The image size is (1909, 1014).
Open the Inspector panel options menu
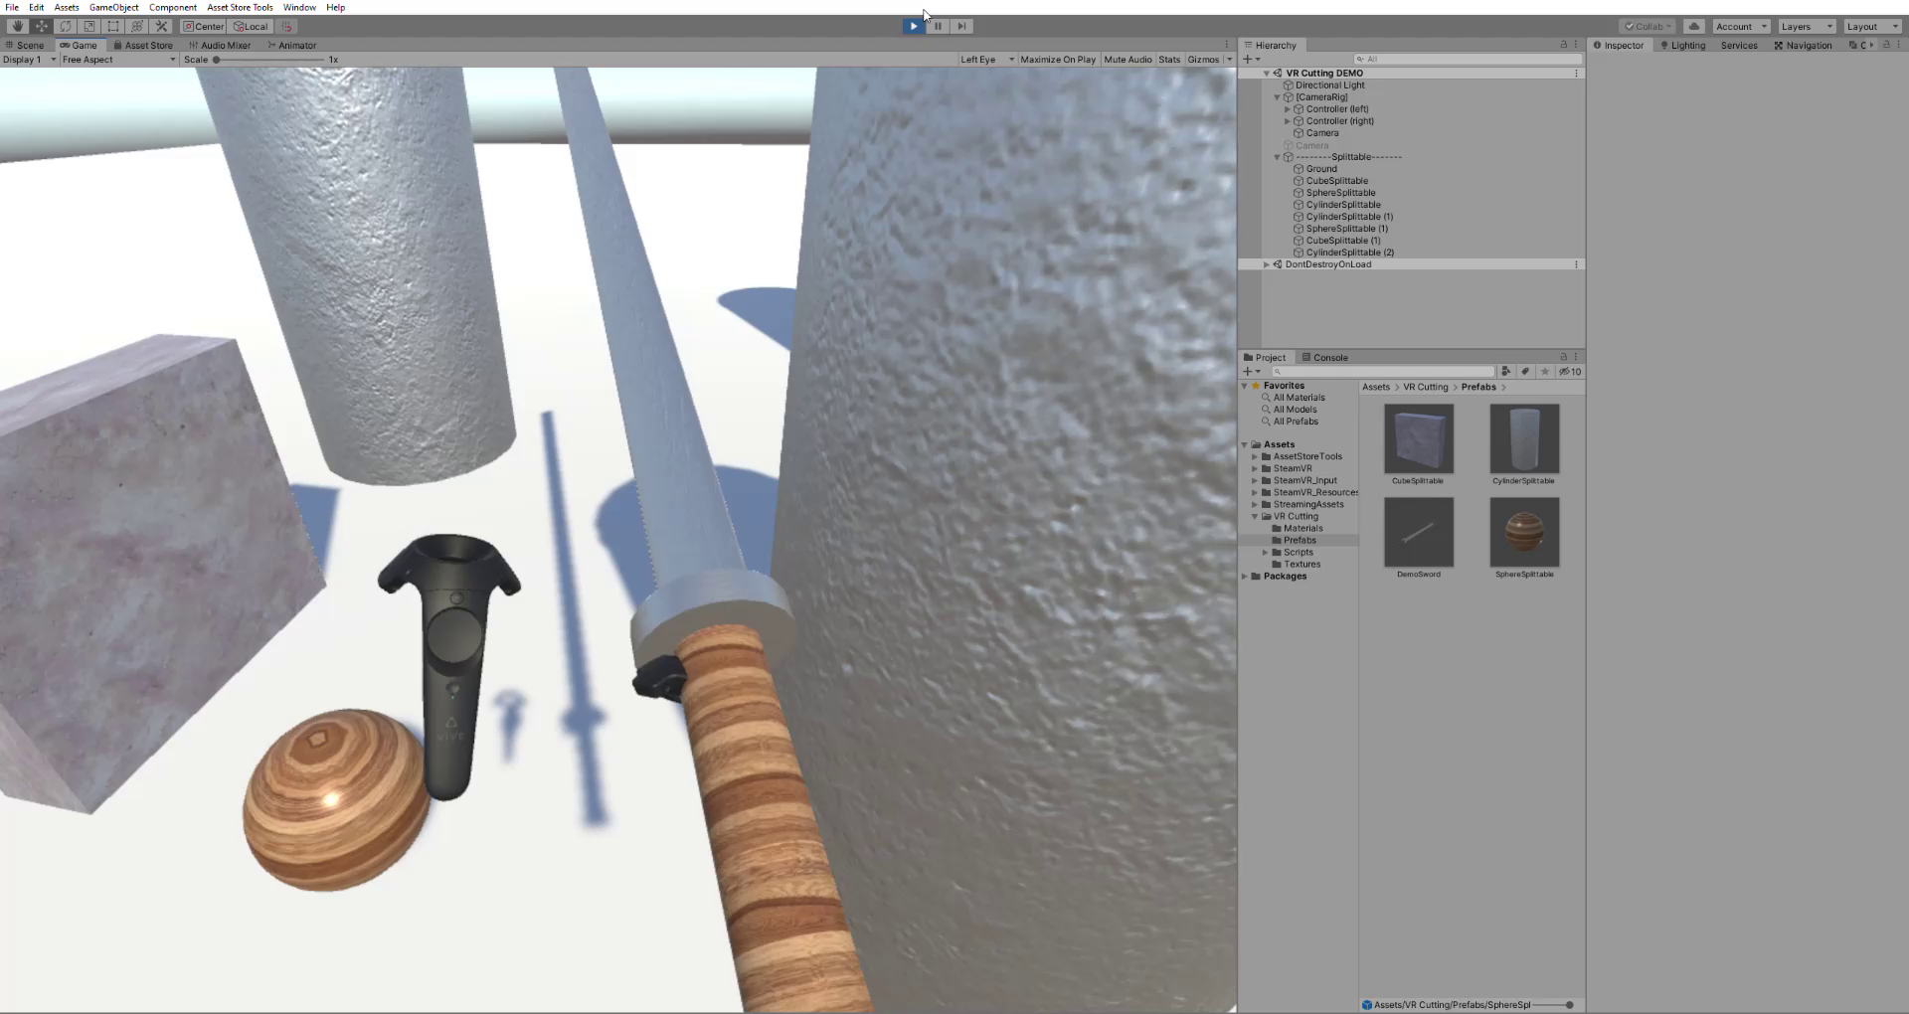(x=1899, y=45)
